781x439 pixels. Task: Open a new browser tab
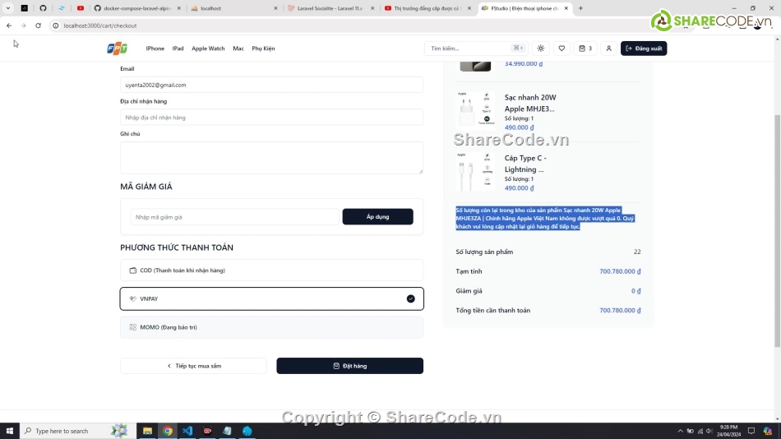(x=580, y=8)
